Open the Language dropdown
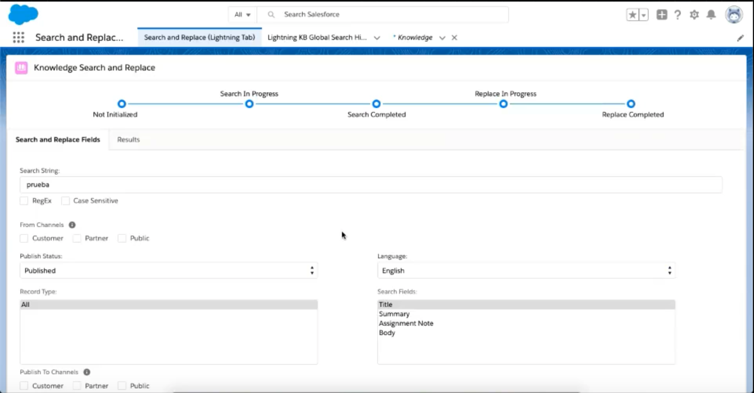This screenshot has height=393, width=754. (x=526, y=270)
